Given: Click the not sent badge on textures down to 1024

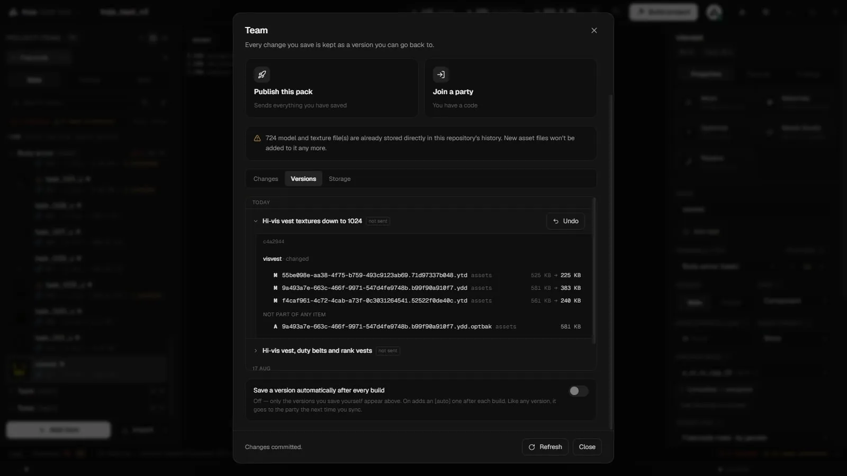Looking at the screenshot, I should 378,221.
